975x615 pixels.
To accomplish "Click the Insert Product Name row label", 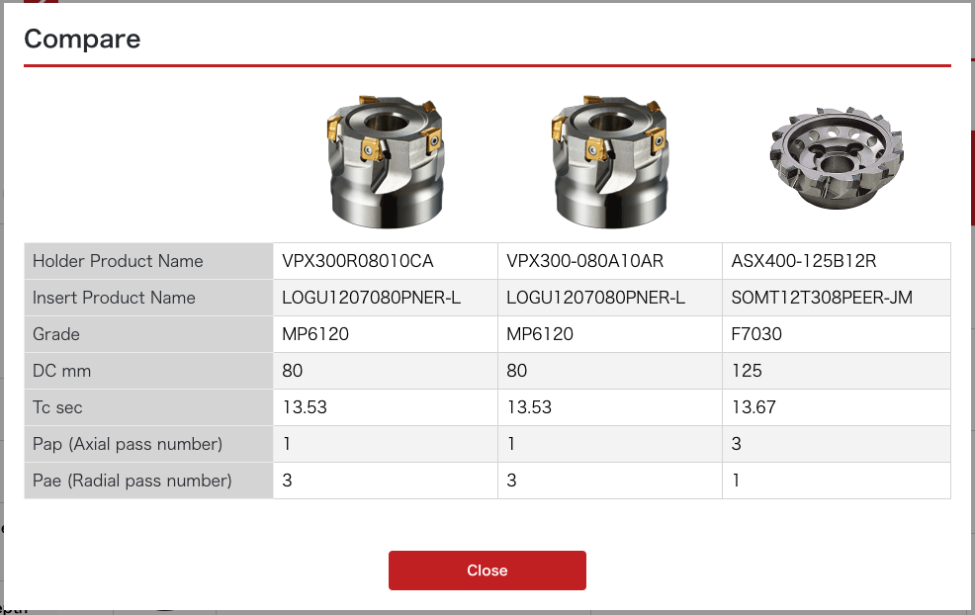I will click(114, 298).
